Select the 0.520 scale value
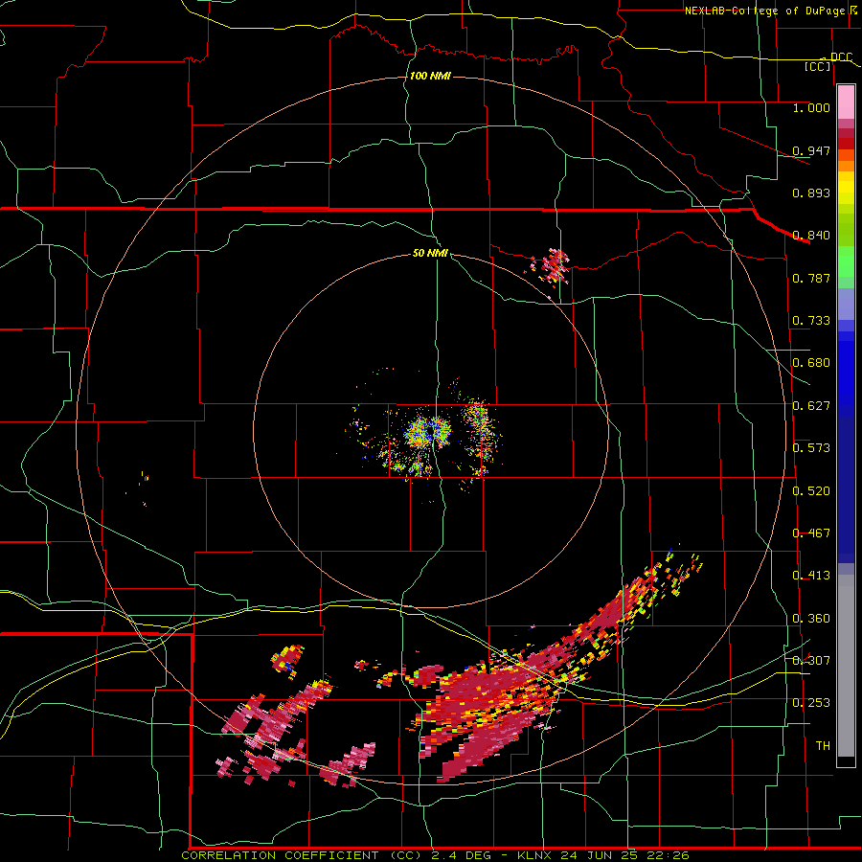 point(811,491)
